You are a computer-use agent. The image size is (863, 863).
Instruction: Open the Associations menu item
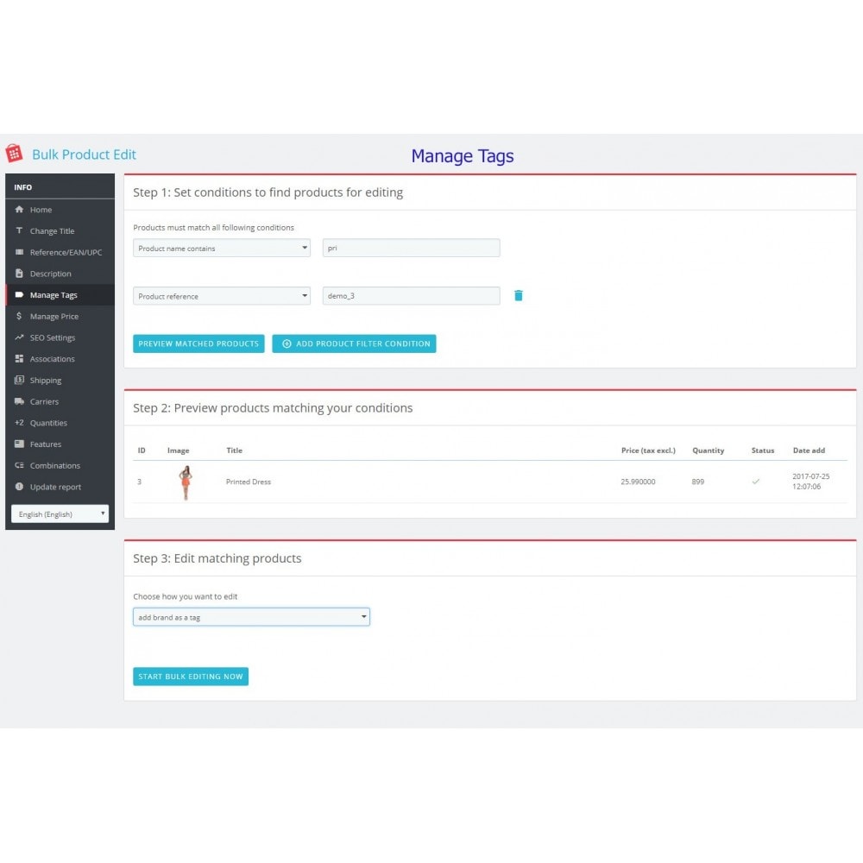click(x=52, y=359)
